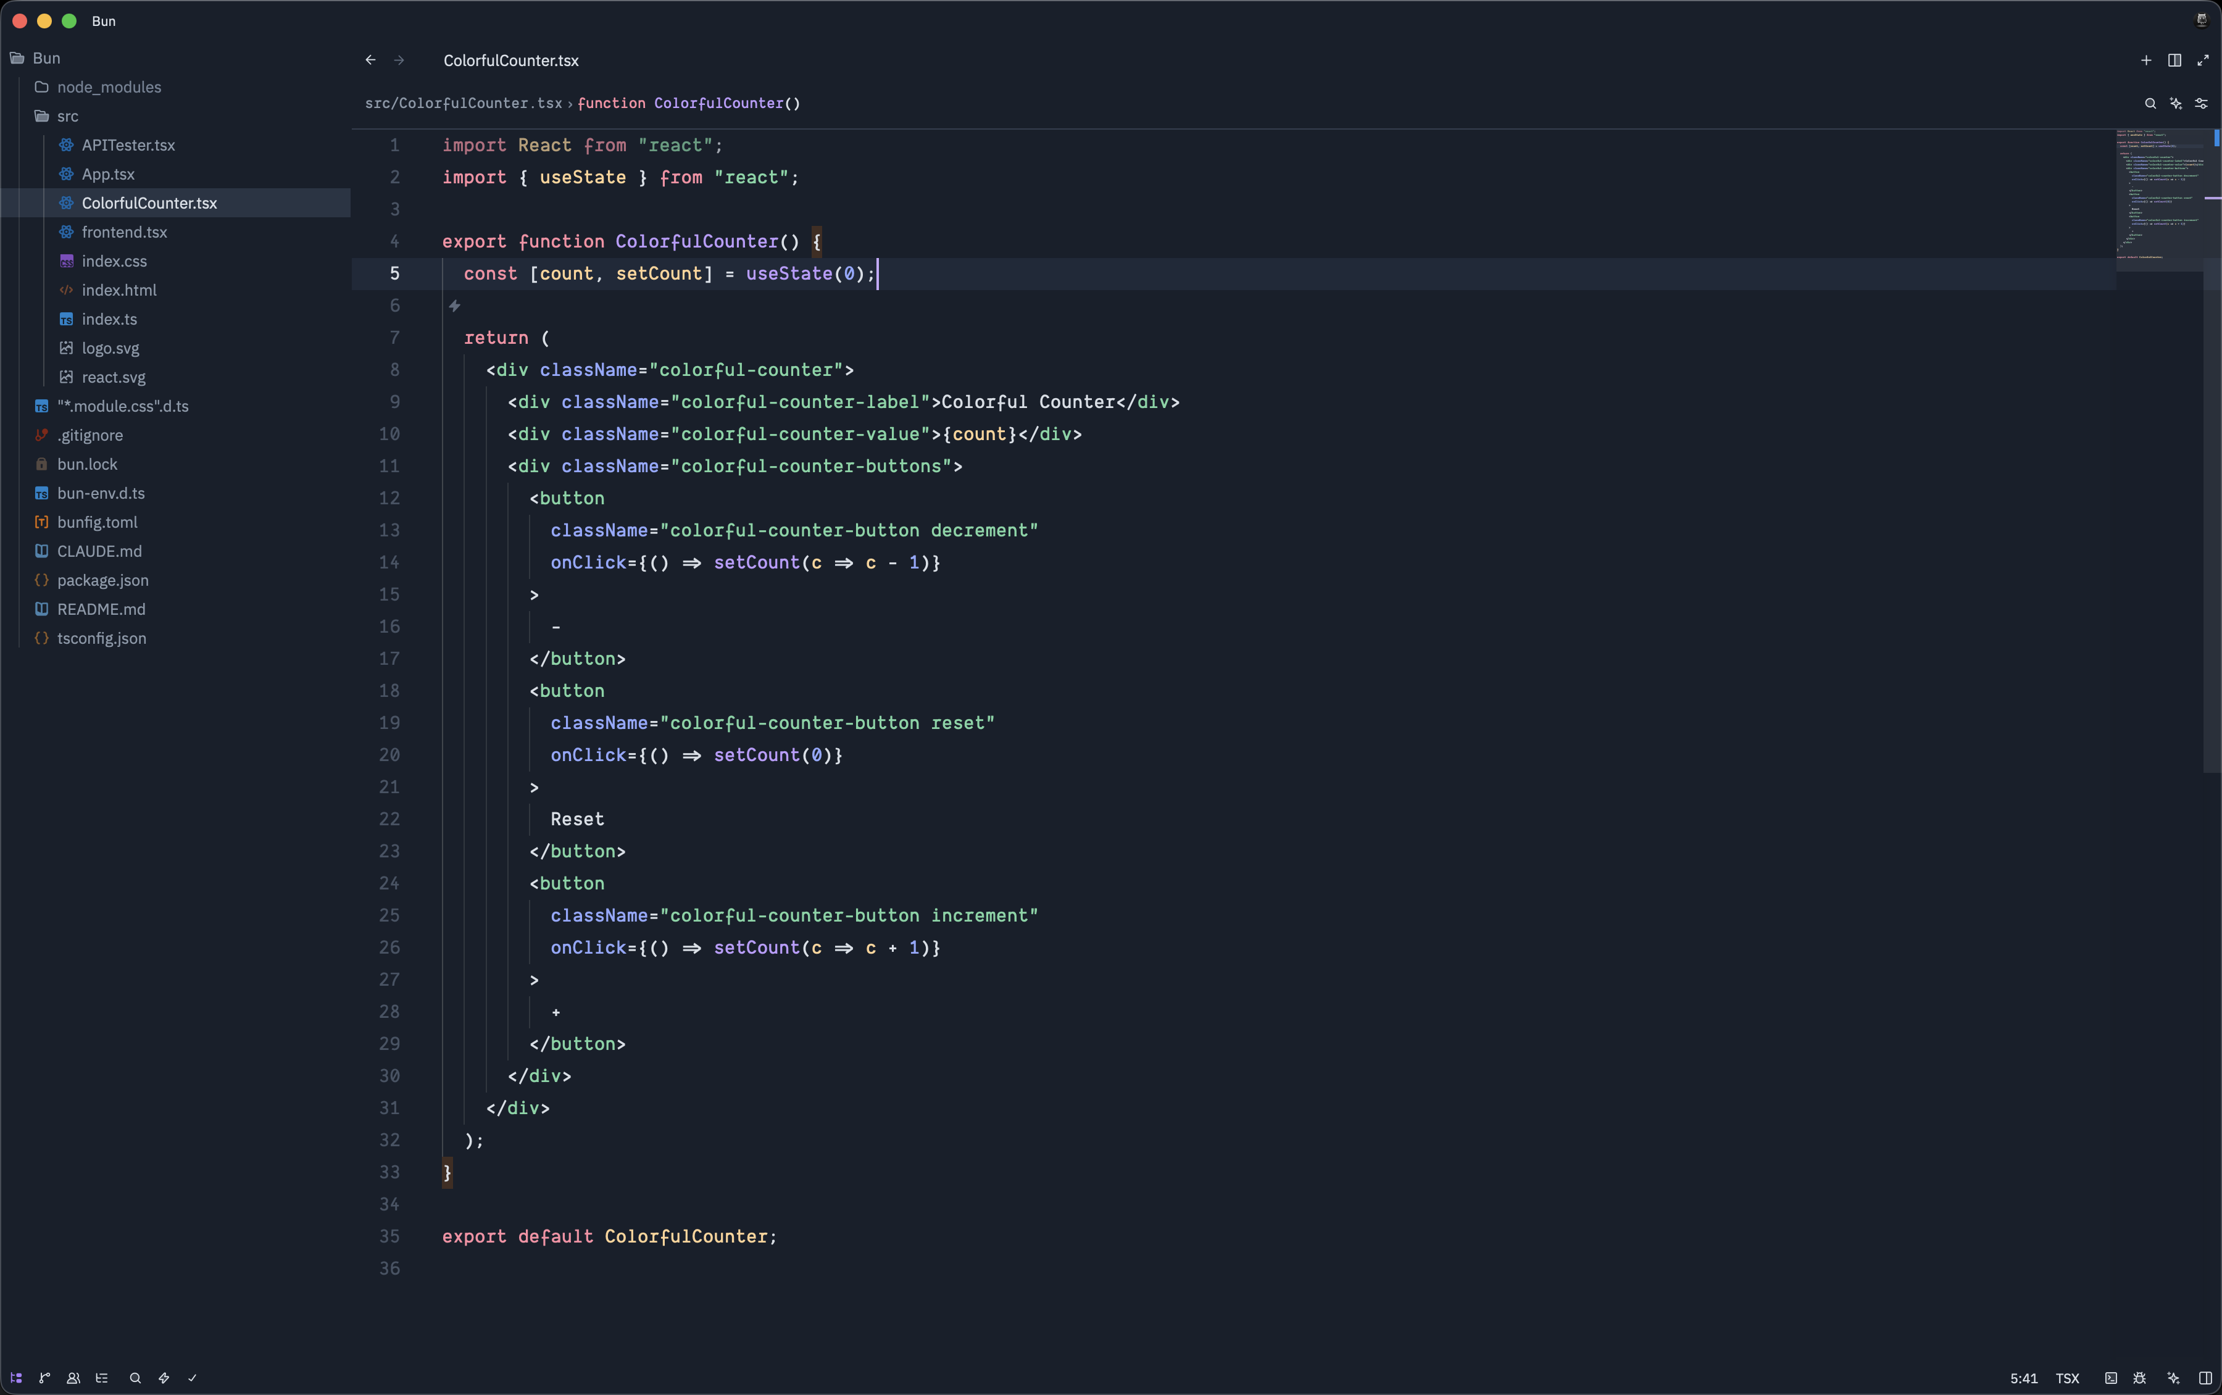
Task: Click the lightning bolt icon in status bar
Action: pos(164,1378)
